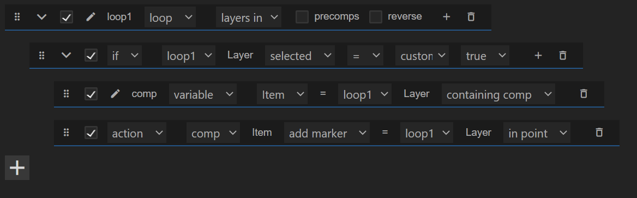Viewport: 637px width, 198px height.
Task: Open the loop1 dropdown in action row
Action: coord(426,133)
